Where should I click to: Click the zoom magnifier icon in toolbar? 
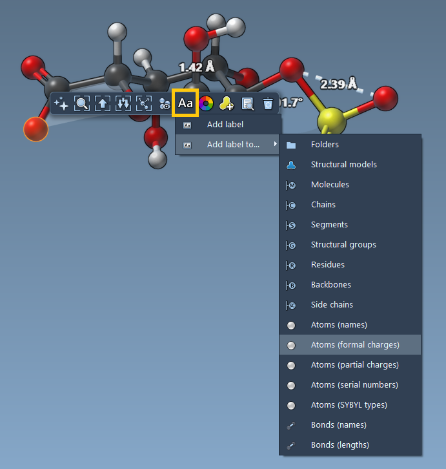pyautogui.click(x=82, y=103)
